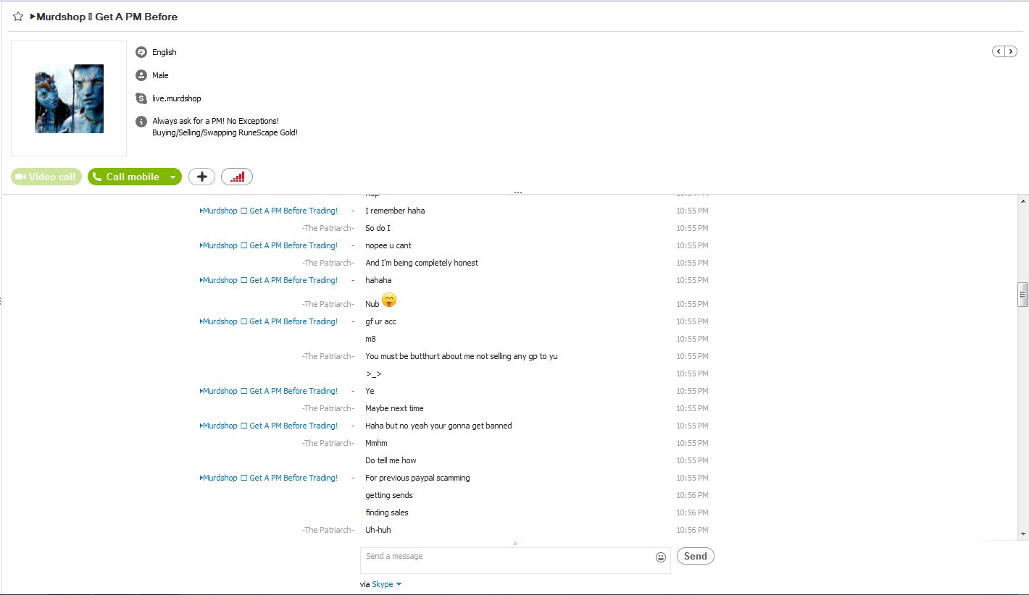Click the message 'Do tell me how'
Image resolution: width=1029 pixels, height=595 pixels.
pos(391,460)
